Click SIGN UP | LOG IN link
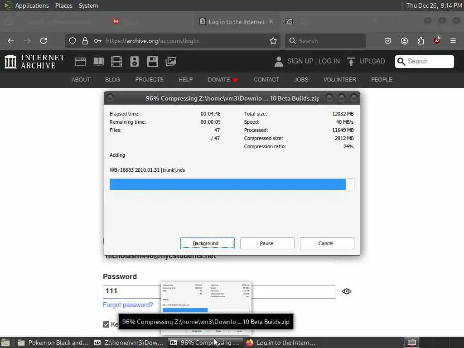Viewport: 464px width, 348px height. 314,61
